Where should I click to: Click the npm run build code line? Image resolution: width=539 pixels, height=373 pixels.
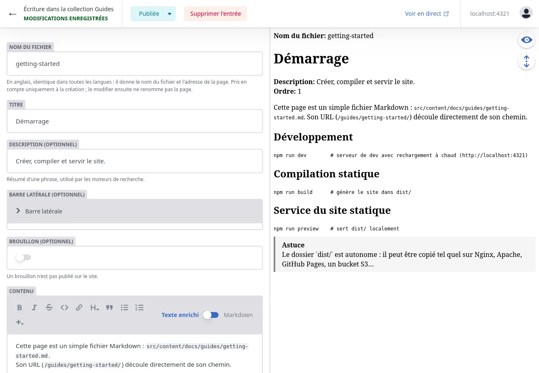(342, 192)
